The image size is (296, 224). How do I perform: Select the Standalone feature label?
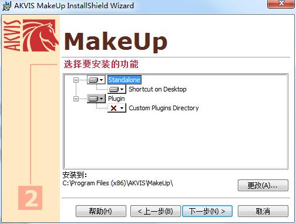pyautogui.click(x=124, y=80)
